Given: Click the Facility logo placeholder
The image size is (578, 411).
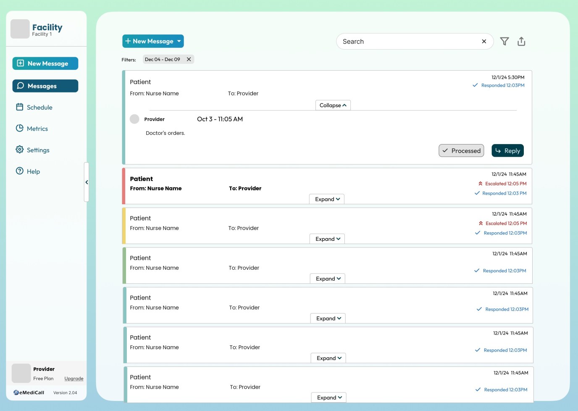Looking at the screenshot, I should coord(20,29).
